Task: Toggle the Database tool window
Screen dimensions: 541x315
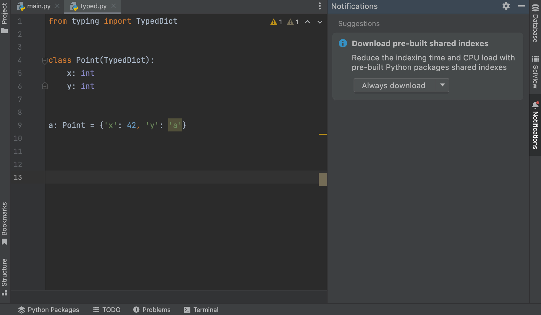Action: [x=535, y=24]
